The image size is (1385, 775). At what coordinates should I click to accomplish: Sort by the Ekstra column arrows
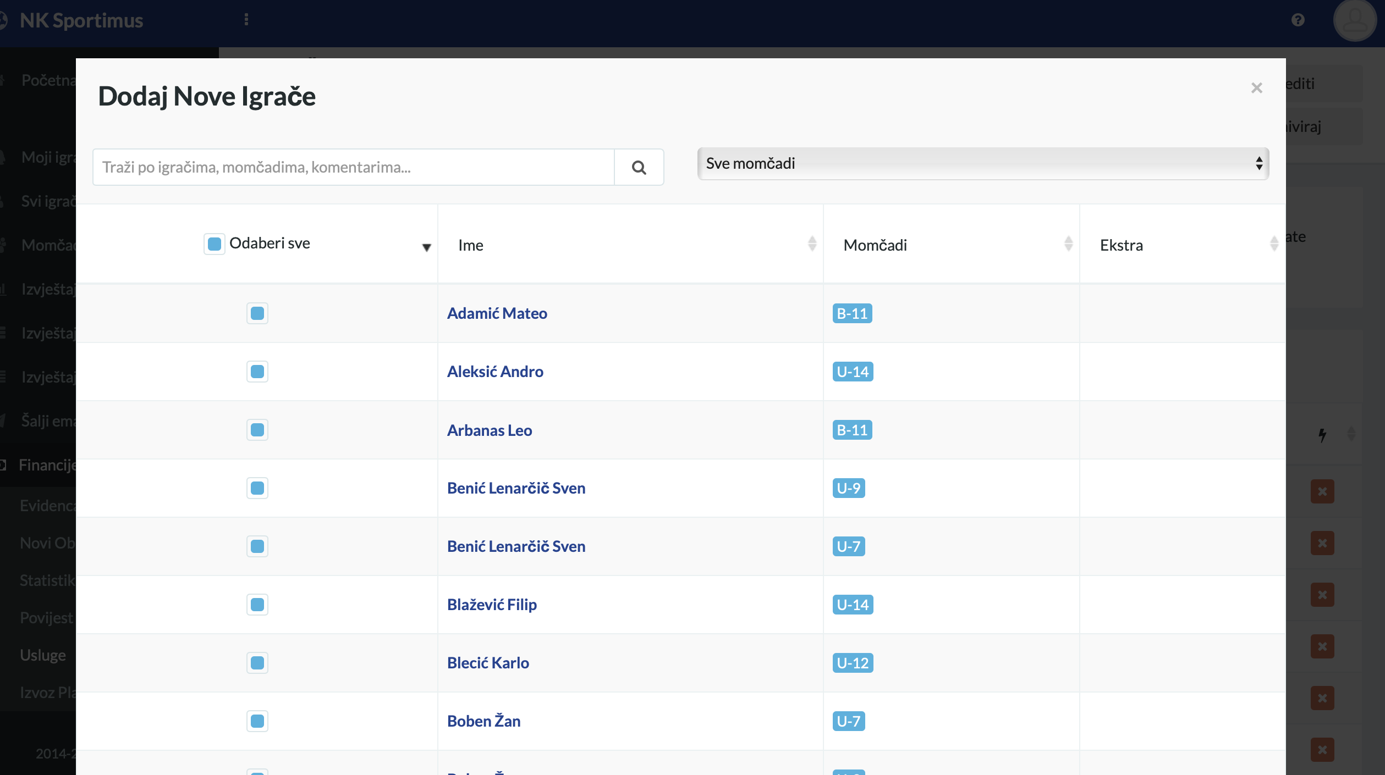pyautogui.click(x=1274, y=243)
